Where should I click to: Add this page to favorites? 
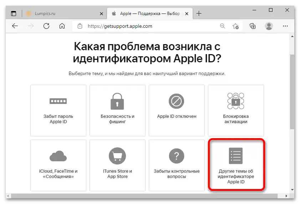[235, 26]
